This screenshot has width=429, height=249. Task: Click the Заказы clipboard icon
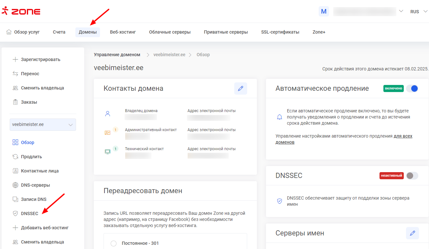coord(15,102)
